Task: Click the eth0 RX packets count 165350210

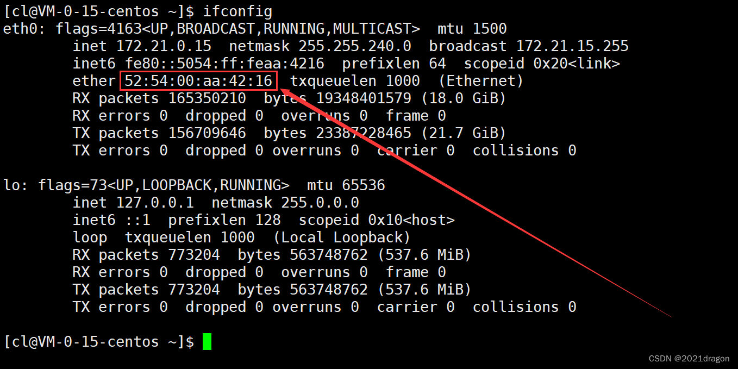Action: click(x=207, y=98)
